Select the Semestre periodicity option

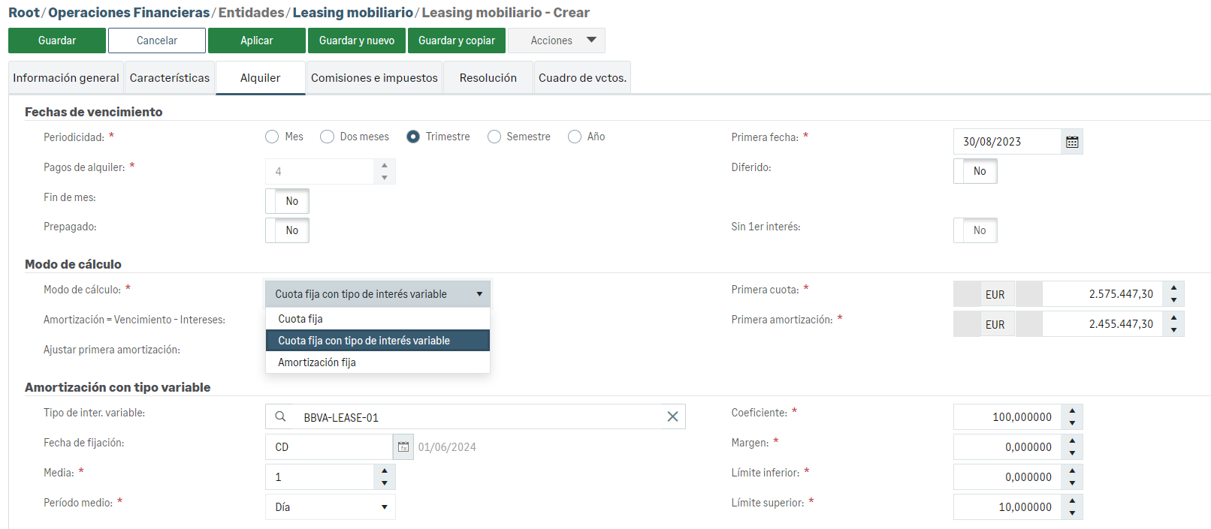[494, 137]
